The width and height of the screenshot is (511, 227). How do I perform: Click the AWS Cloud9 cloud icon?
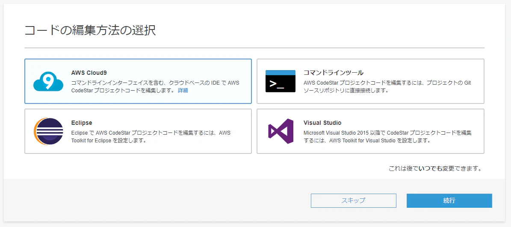48,81
